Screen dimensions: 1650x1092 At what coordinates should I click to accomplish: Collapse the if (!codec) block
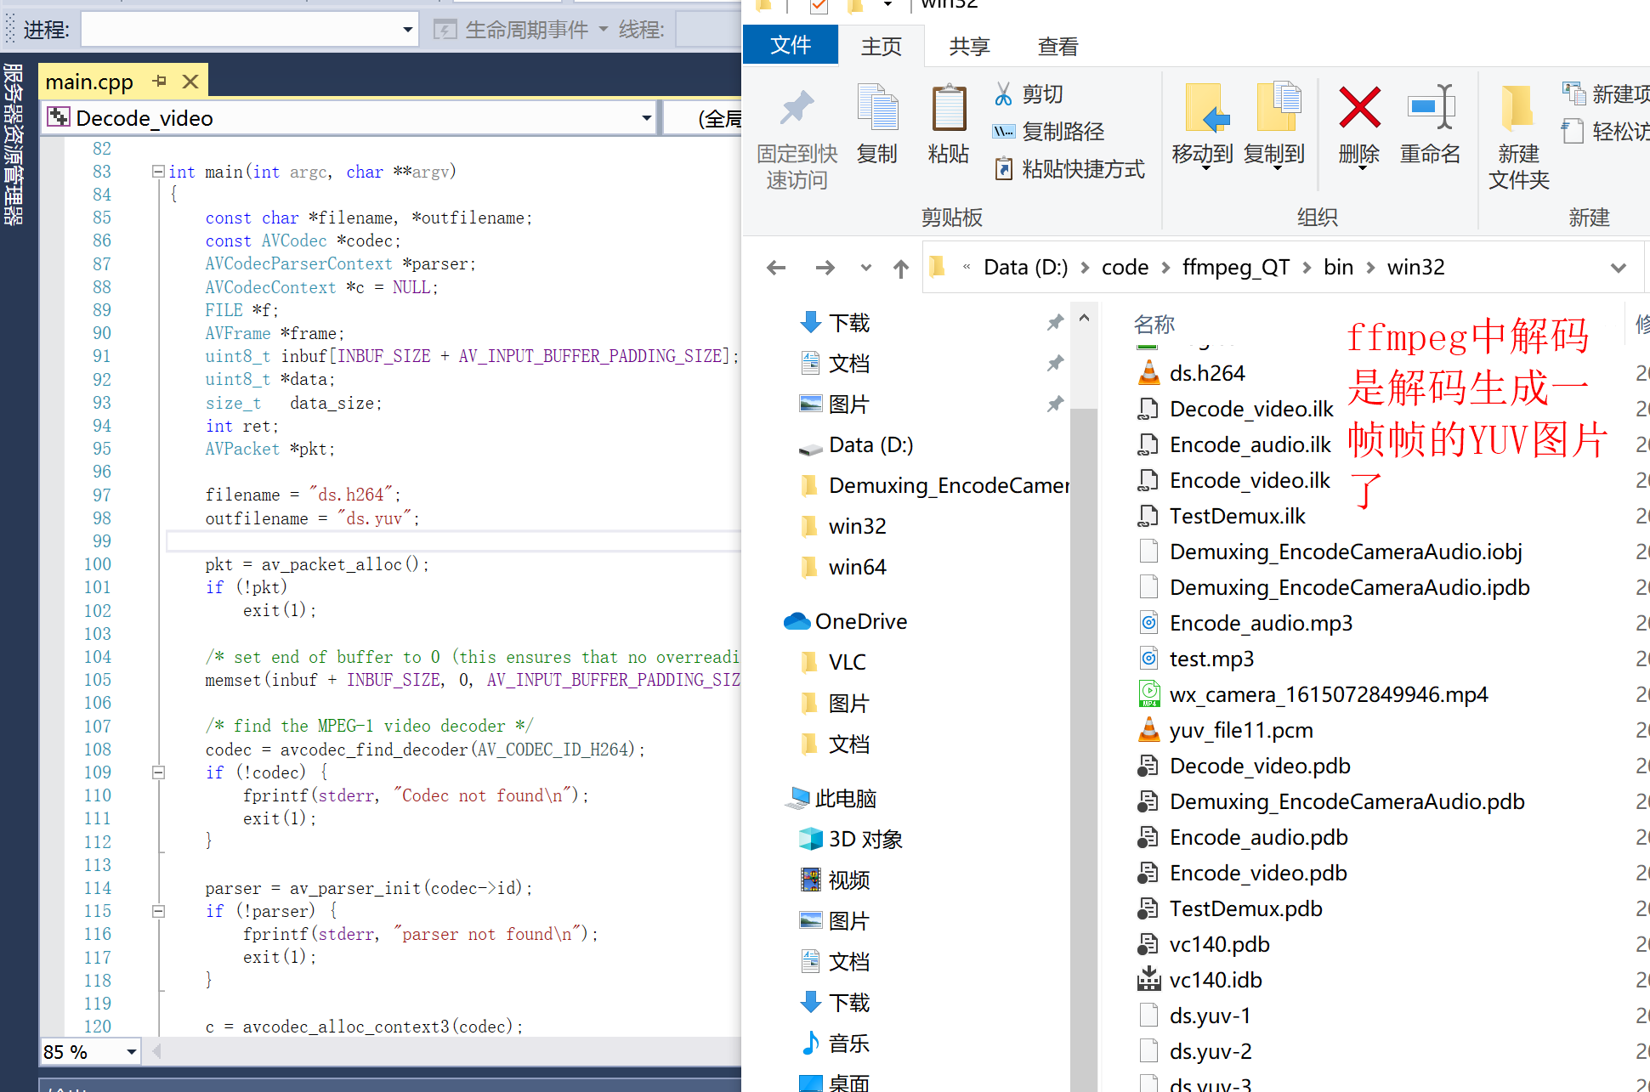(x=158, y=772)
